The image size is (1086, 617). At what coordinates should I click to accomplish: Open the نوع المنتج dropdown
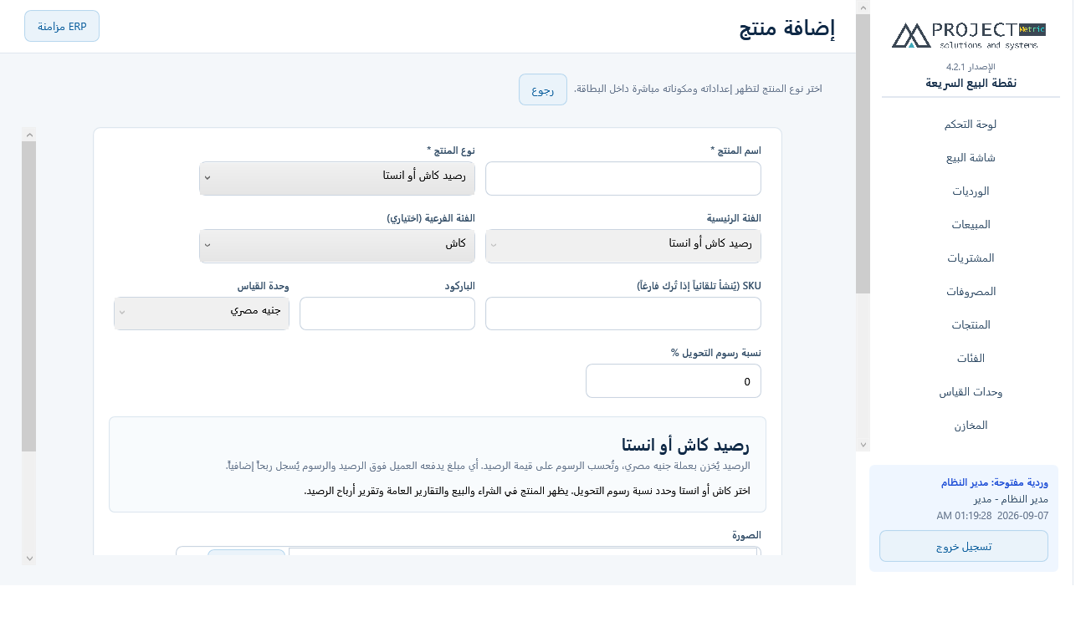[x=337, y=178]
